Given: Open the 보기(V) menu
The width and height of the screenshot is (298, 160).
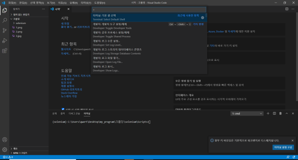Looking at the screenshot, I should point(51,3).
